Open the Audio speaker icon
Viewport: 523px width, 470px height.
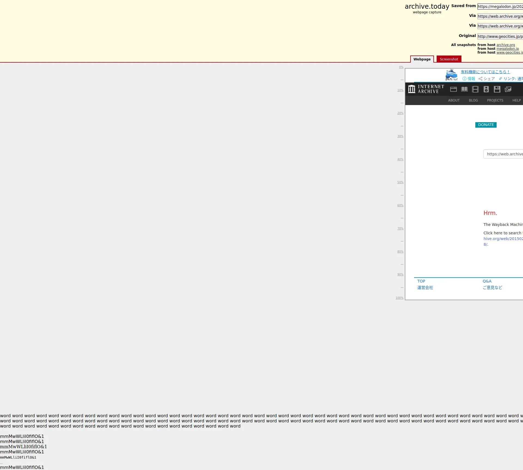tap(486, 89)
